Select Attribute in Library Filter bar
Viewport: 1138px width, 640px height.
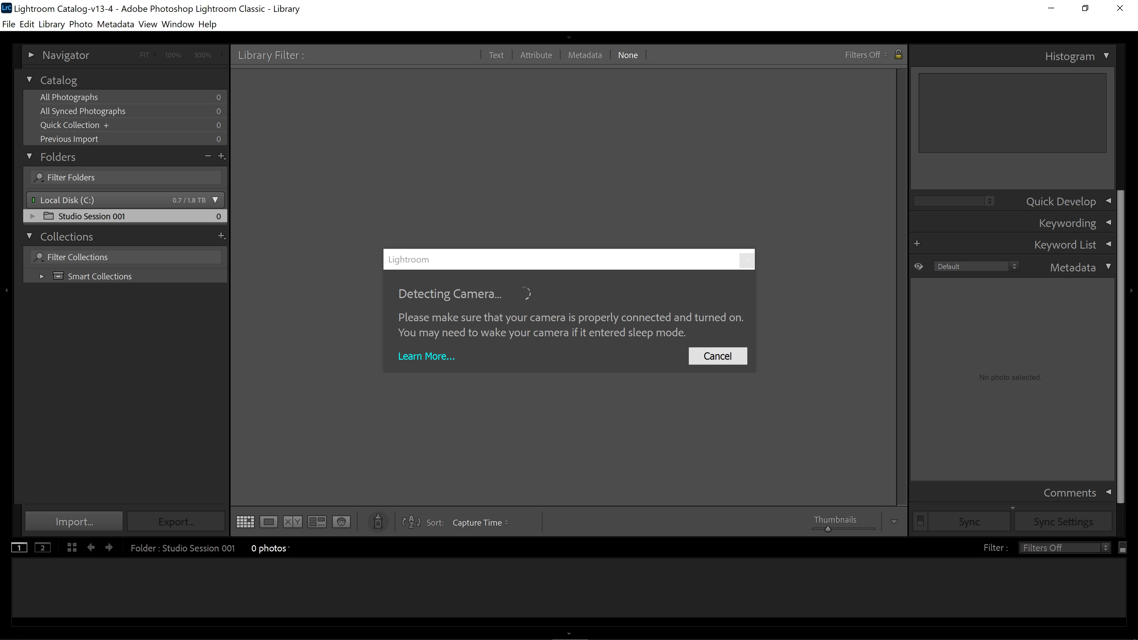[536, 55]
